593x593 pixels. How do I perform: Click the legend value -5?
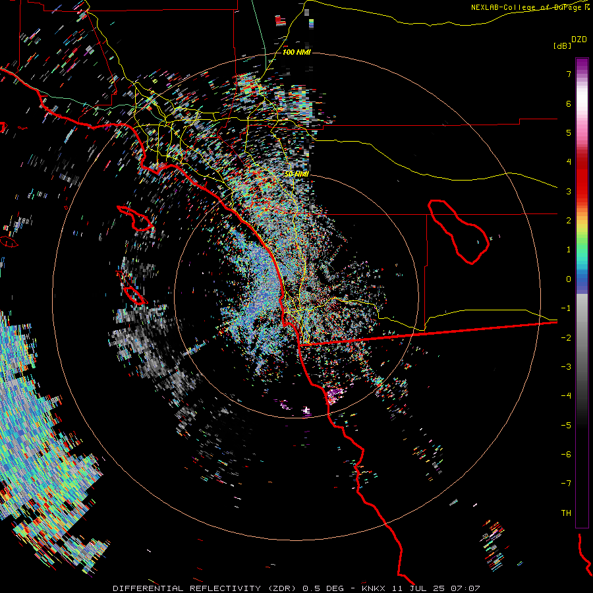566,426
